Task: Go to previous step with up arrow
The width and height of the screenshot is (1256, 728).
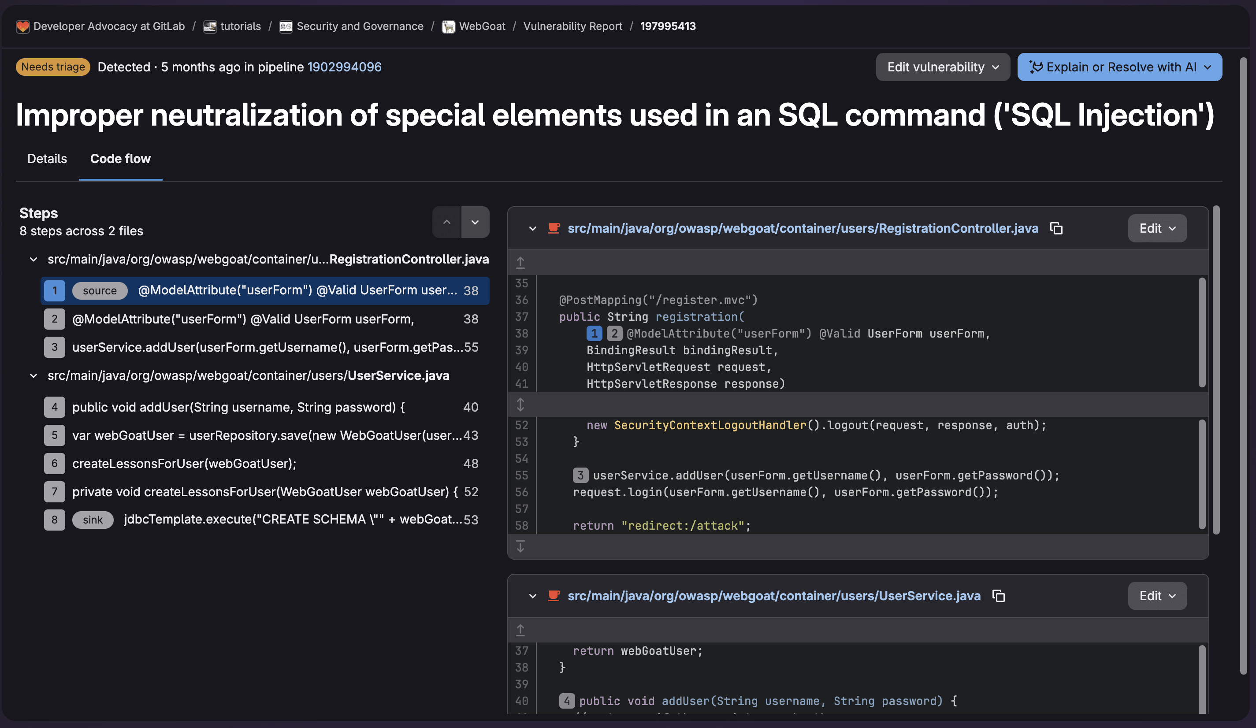Action: pyautogui.click(x=446, y=222)
